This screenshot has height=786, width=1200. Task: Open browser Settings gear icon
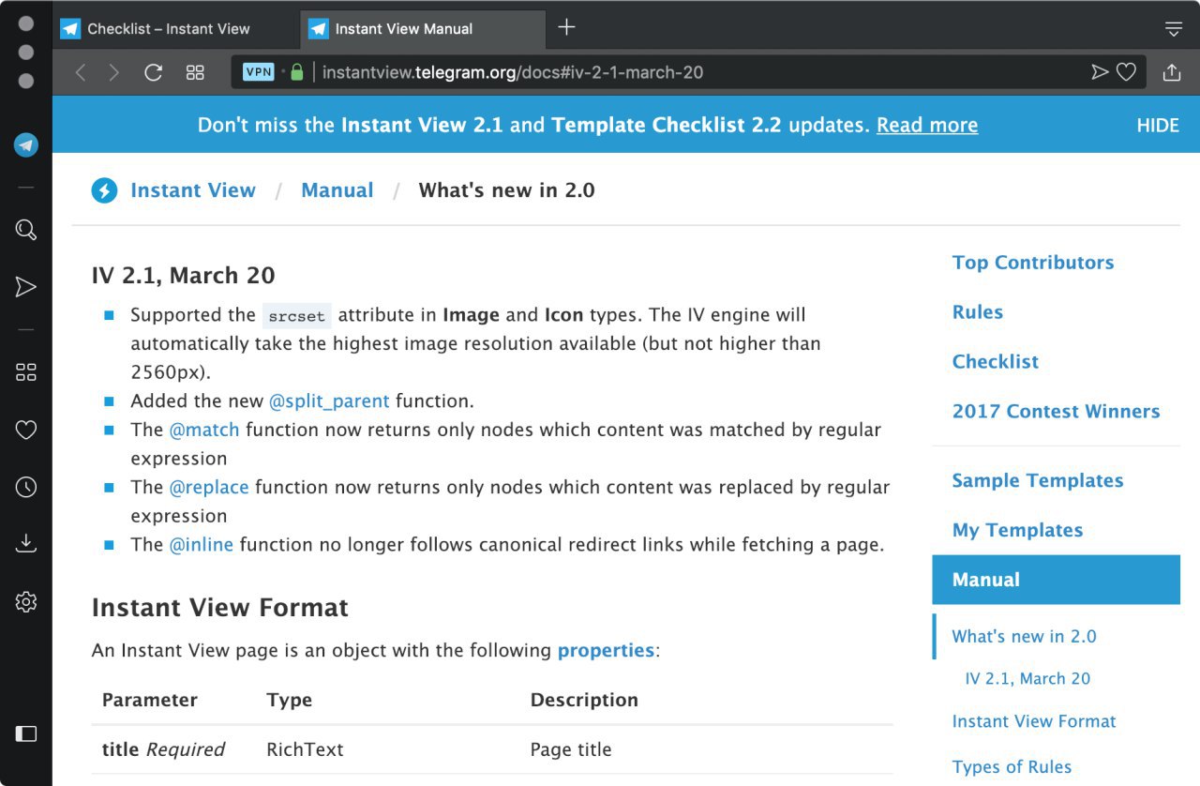tap(26, 601)
